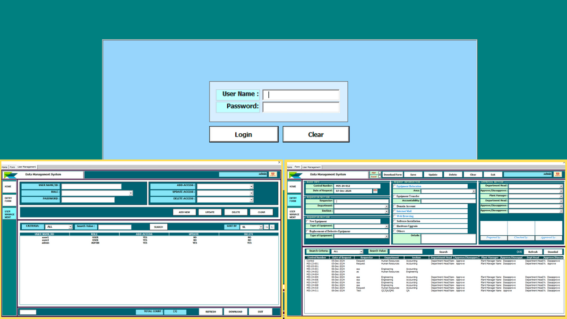The width and height of the screenshot is (567, 319).
Task: Switch to the Form tab in Entry Form window
Action: (x=297, y=167)
